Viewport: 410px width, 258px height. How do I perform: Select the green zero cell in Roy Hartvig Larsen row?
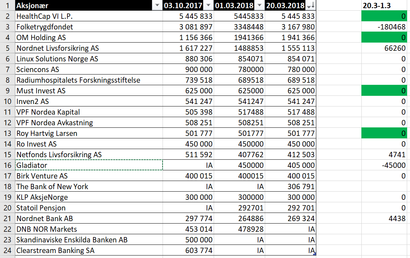pos(384,133)
